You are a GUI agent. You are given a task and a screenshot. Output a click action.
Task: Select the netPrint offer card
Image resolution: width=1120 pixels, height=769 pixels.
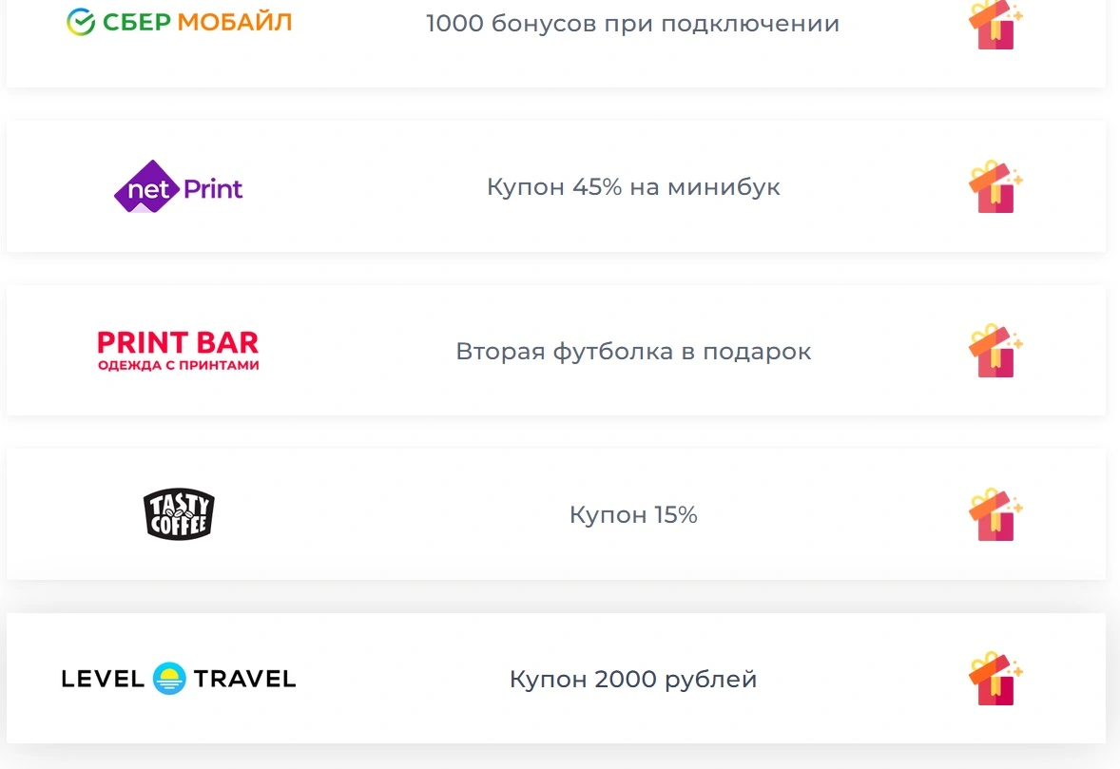(556, 186)
